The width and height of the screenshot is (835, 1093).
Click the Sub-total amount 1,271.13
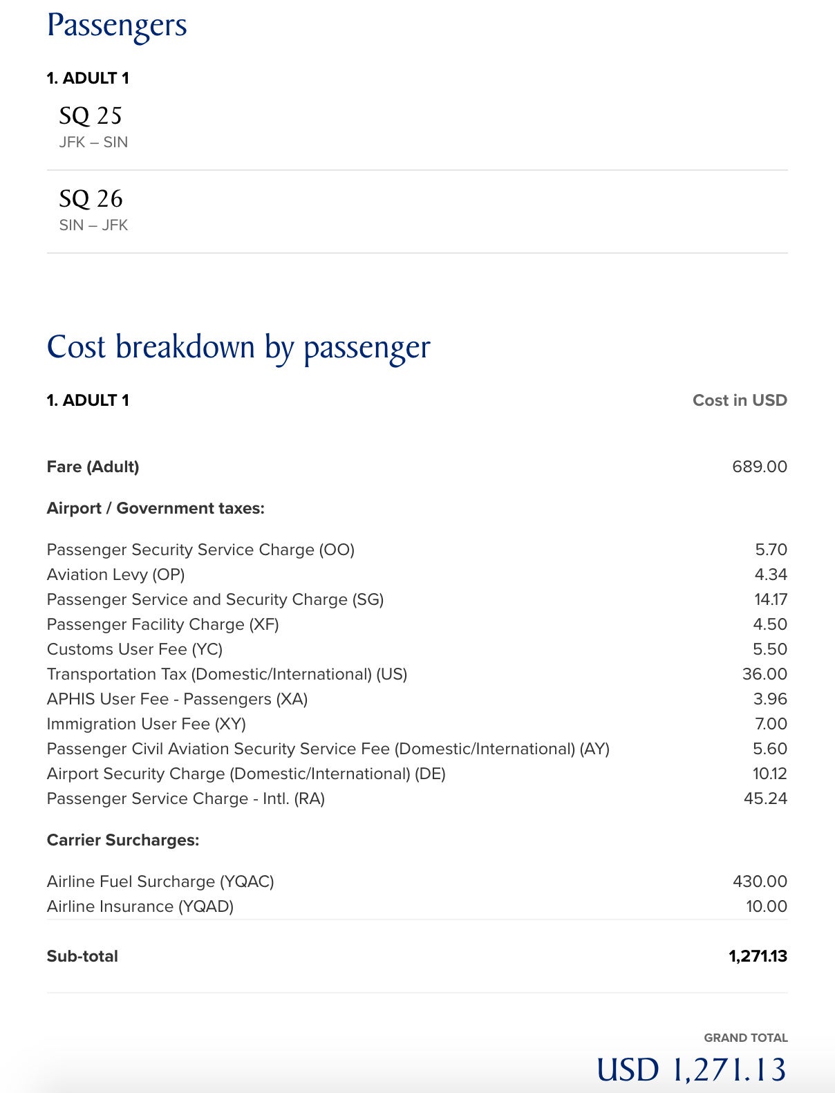pos(758,956)
